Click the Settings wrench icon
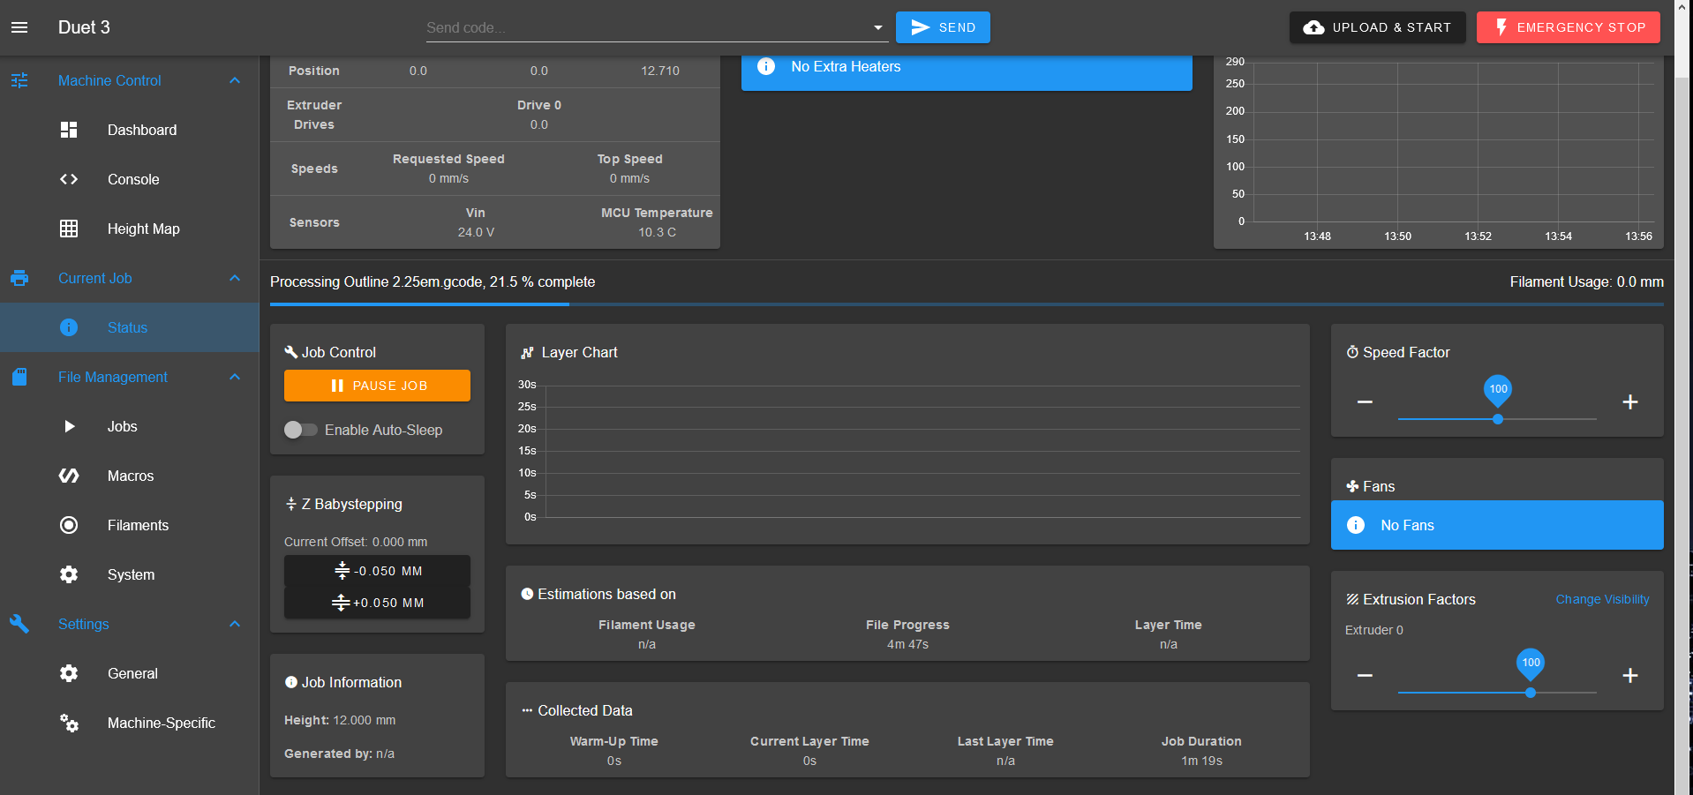Viewport: 1693px width, 795px height. pyautogui.click(x=19, y=624)
